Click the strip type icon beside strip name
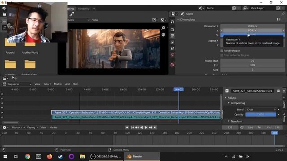The image size is (287, 161). [x=227, y=91]
